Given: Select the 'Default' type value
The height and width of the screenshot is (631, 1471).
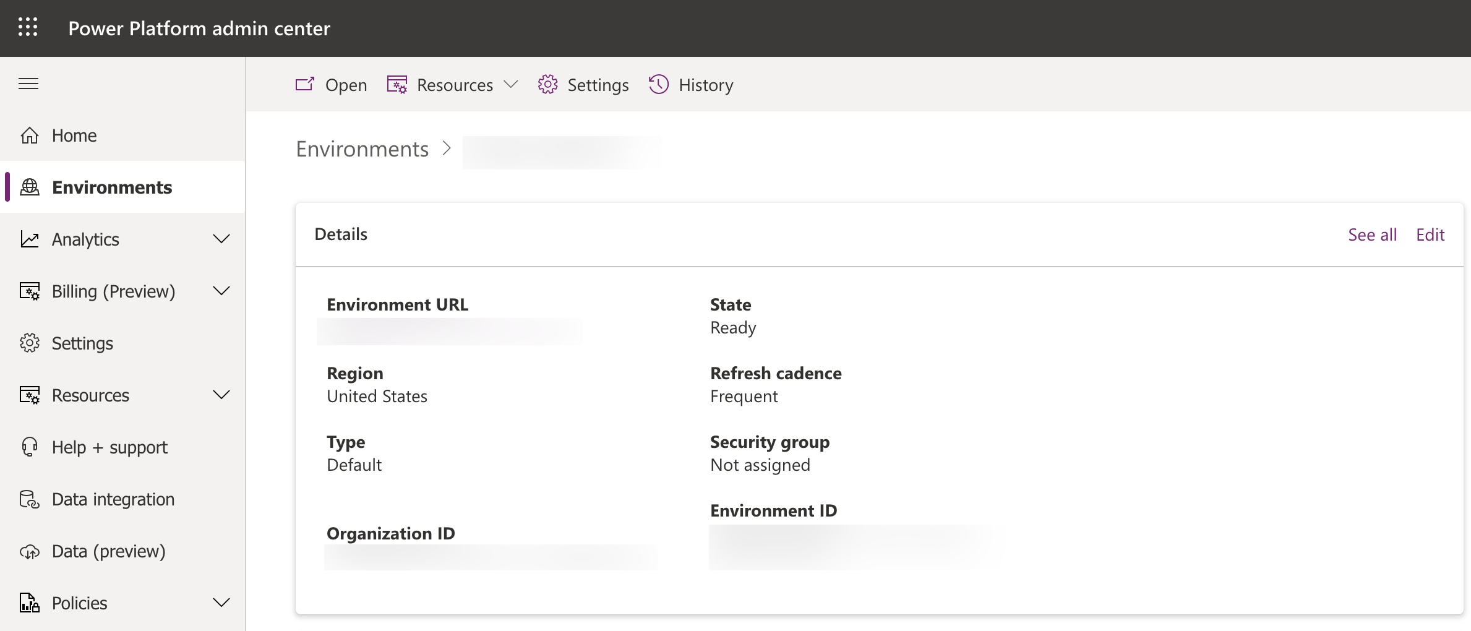Looking at the screenshot, I should [354, 465].
